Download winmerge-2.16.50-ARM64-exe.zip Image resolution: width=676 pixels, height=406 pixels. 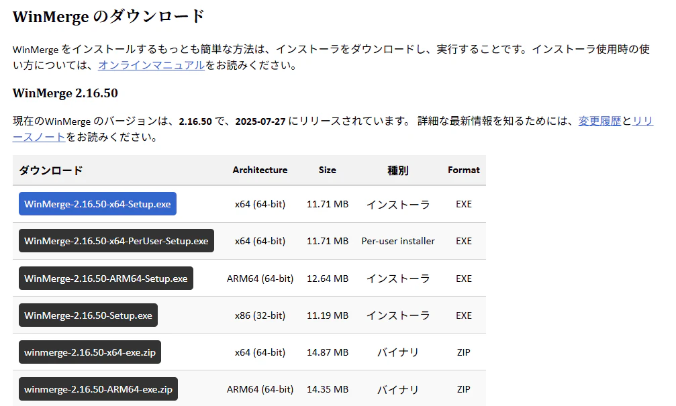(x=98, y=389)
